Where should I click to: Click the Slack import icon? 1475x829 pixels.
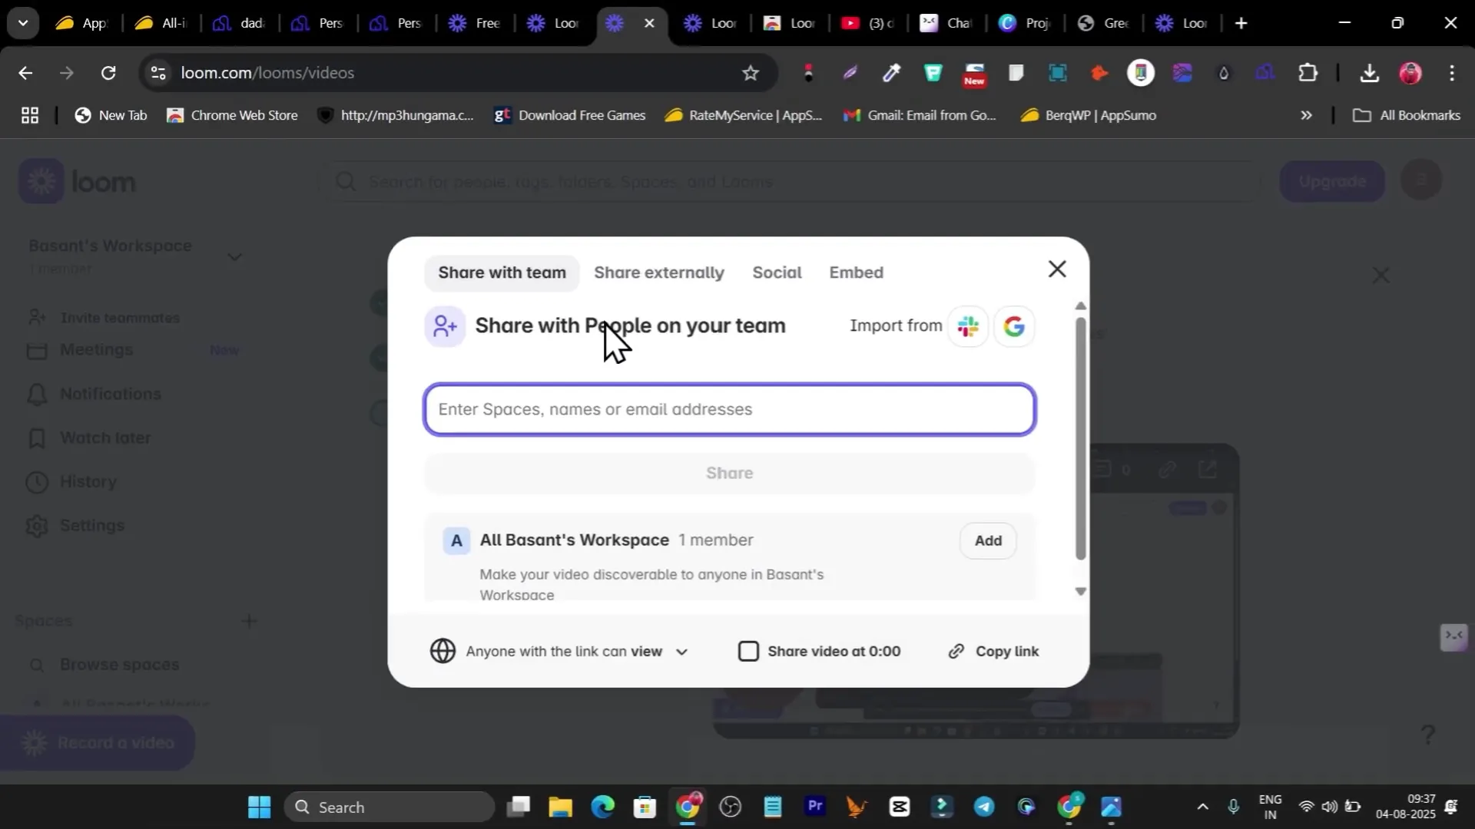pos(968,326)
